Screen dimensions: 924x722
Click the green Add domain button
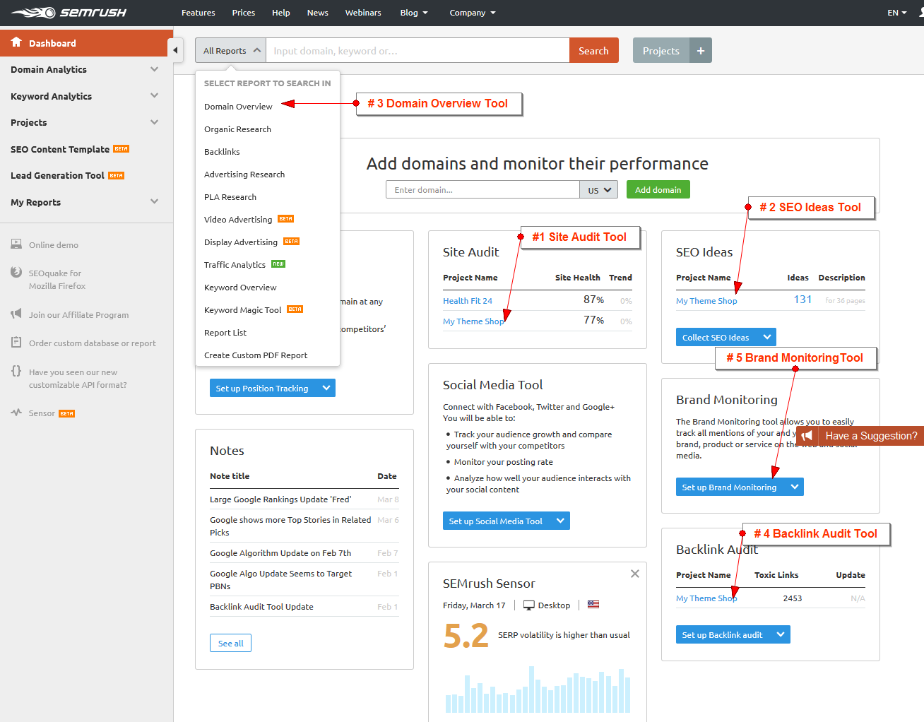658,190
